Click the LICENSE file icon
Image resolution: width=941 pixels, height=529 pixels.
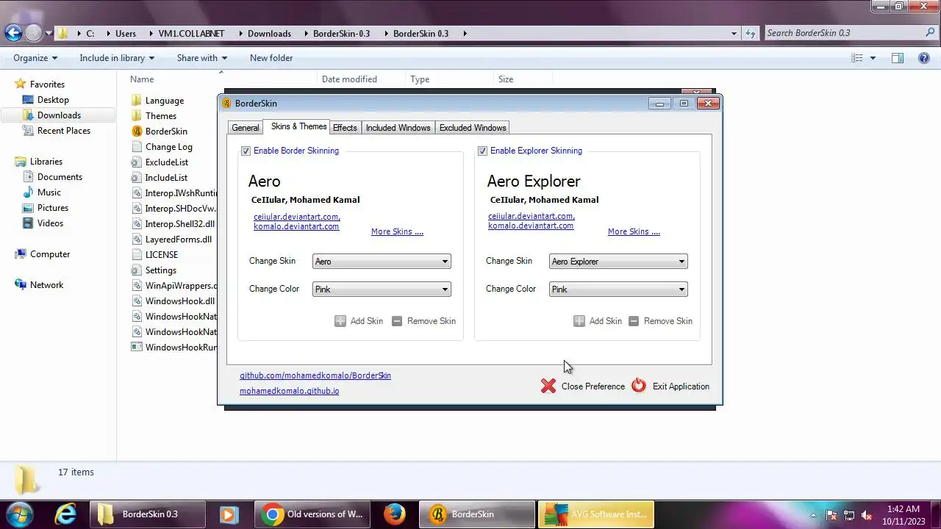(136, 254)
